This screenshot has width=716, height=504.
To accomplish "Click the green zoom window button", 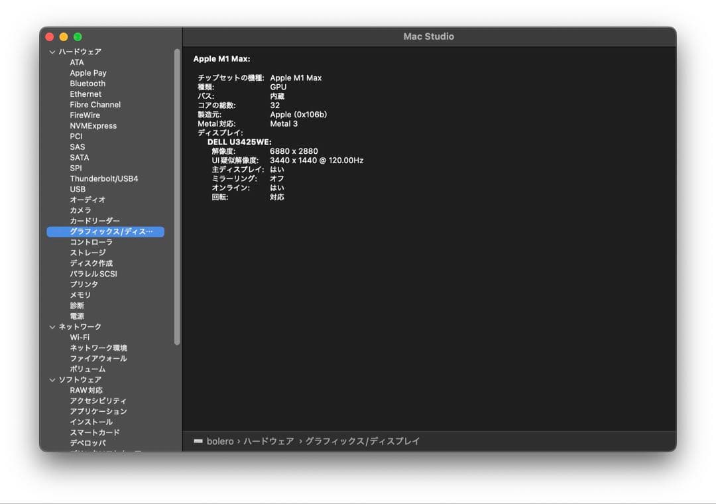I will [78, 36].
